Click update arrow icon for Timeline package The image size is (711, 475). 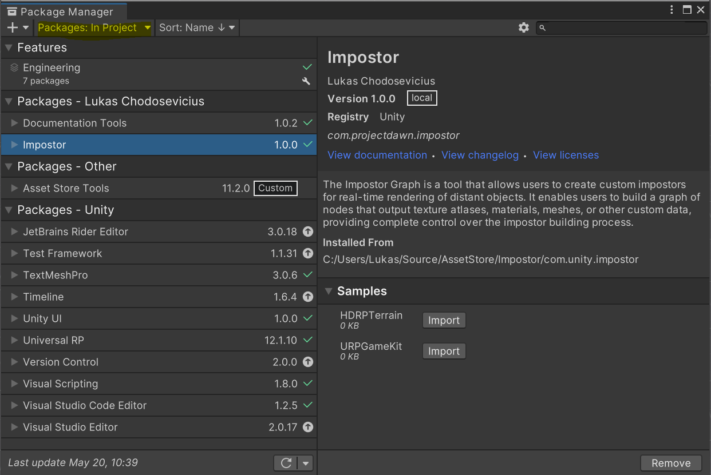tap(308, 297)
